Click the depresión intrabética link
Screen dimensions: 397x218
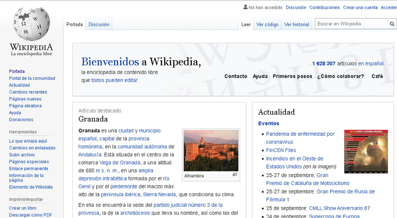click(x=102, y=178)
